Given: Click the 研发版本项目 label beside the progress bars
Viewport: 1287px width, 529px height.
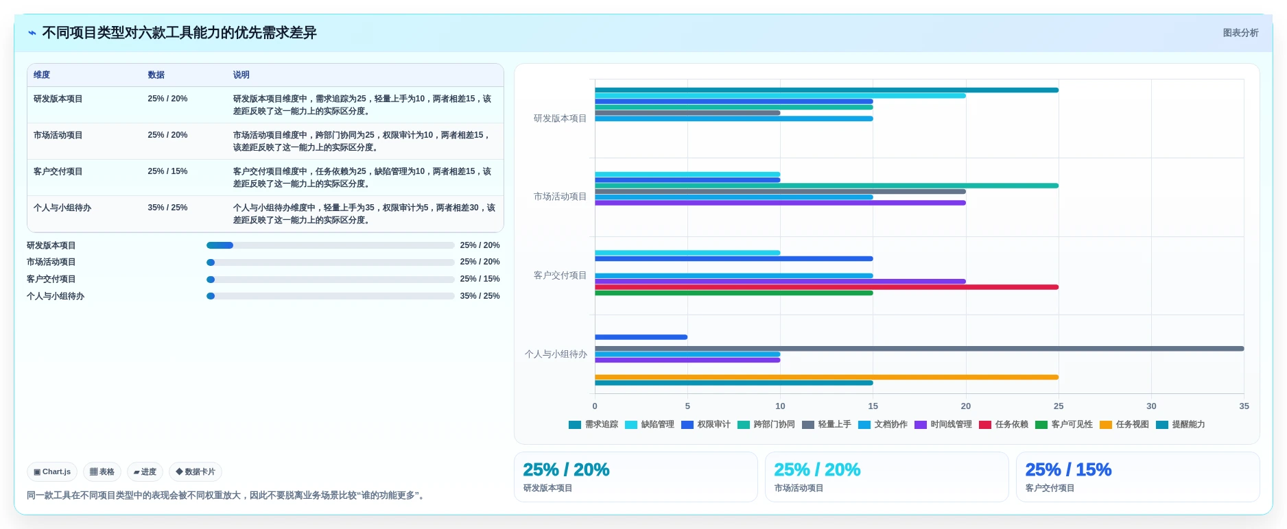Looking at the screenshot, I should coord(51,245).
